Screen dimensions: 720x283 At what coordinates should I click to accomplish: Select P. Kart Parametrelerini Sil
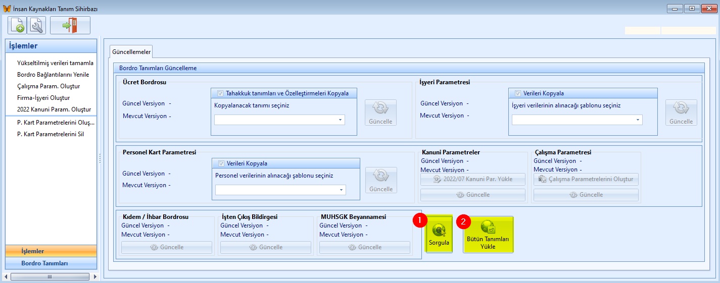pos(50,134)
